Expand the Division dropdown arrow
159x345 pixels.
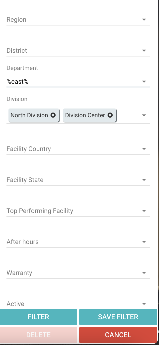pos(144,115)
